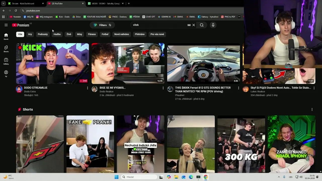Open the on-screen keyboard icon in search
This screenshot has height=181, width=322.
click(x=189, y=25)
